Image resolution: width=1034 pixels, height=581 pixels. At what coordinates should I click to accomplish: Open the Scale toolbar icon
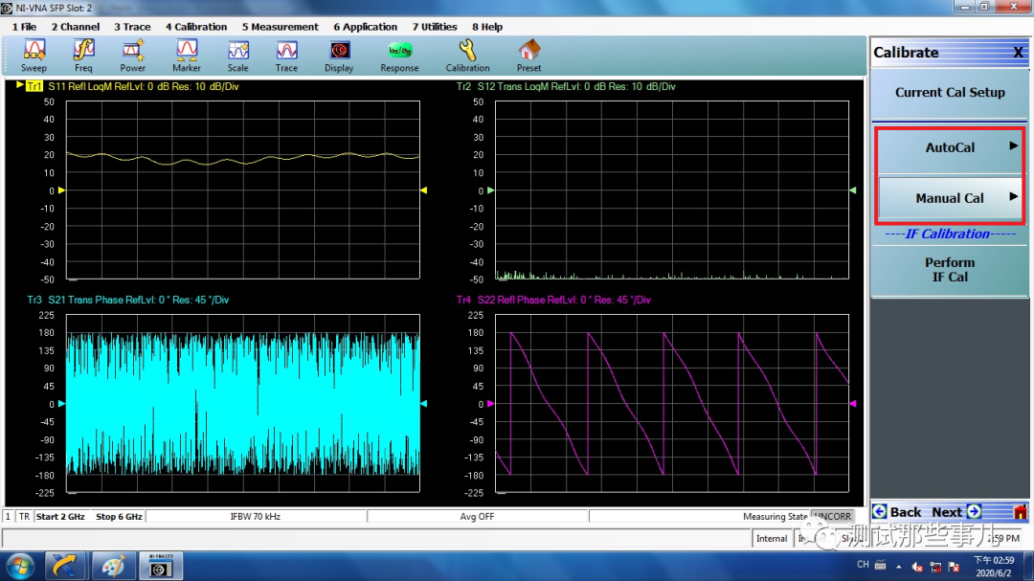click(238, 56)
